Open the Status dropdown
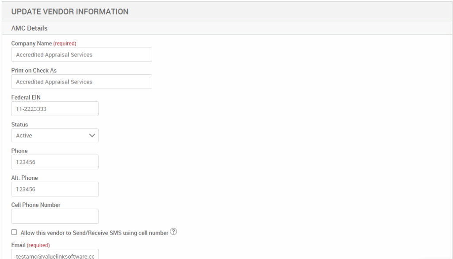The height and width of the screenshot is (259, 453). pos(55,135)
